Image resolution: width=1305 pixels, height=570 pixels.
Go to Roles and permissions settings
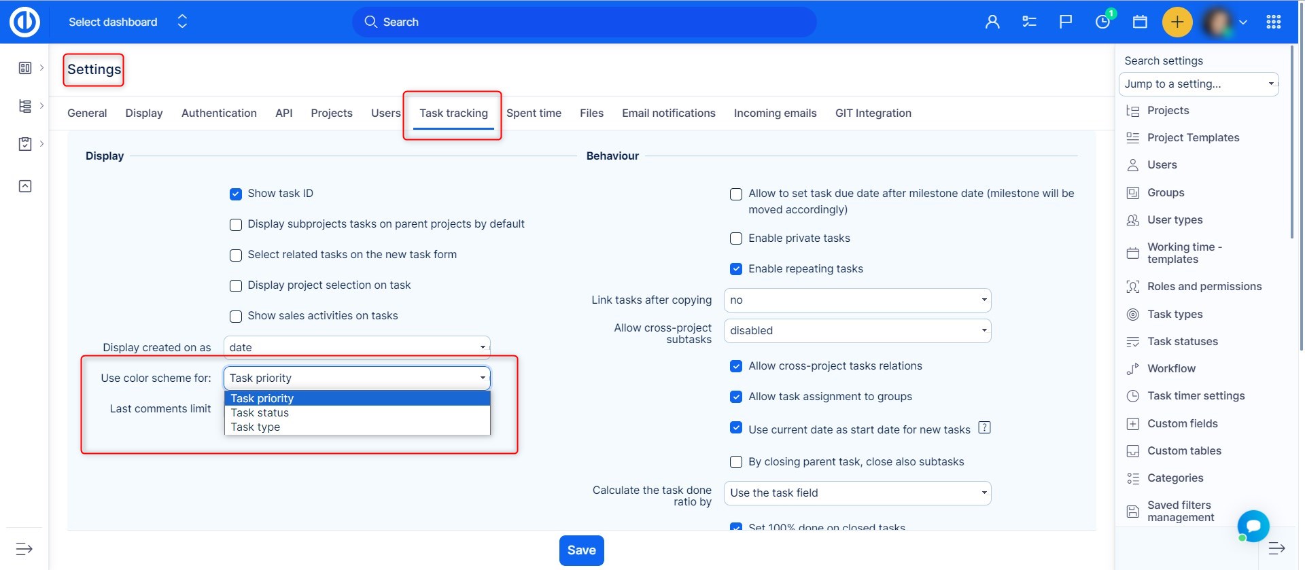click(x=1204, y=287)
